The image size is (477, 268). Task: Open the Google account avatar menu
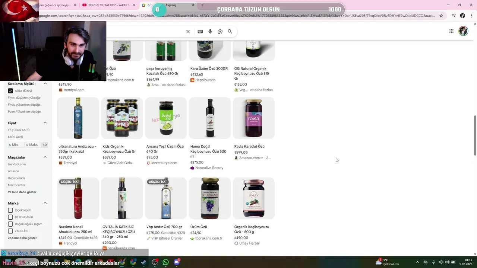pos(463,31)
